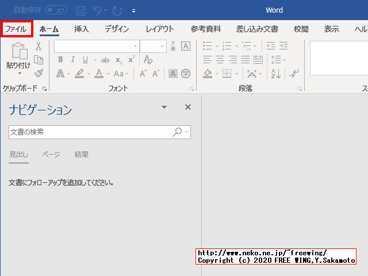The height and width of the screenshot is (276, 368).
Task: Open the レイアウト ribbon tab
Action: [160, 29]
